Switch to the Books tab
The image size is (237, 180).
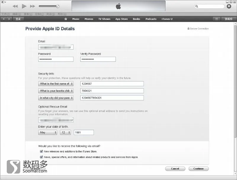tap(136, 19)
